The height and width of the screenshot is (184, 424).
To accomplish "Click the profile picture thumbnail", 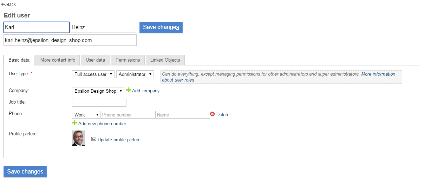I will click(78, 138).
